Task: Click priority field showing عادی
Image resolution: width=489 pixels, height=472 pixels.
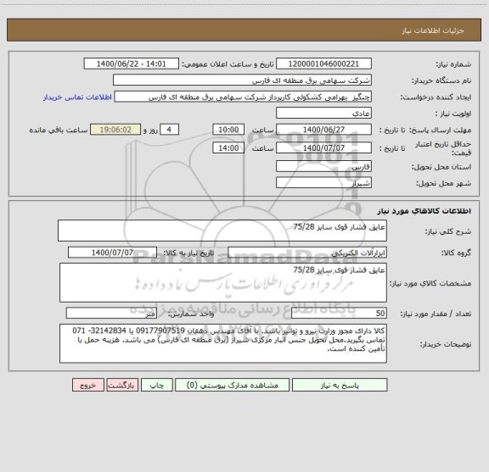Action: 323,113
